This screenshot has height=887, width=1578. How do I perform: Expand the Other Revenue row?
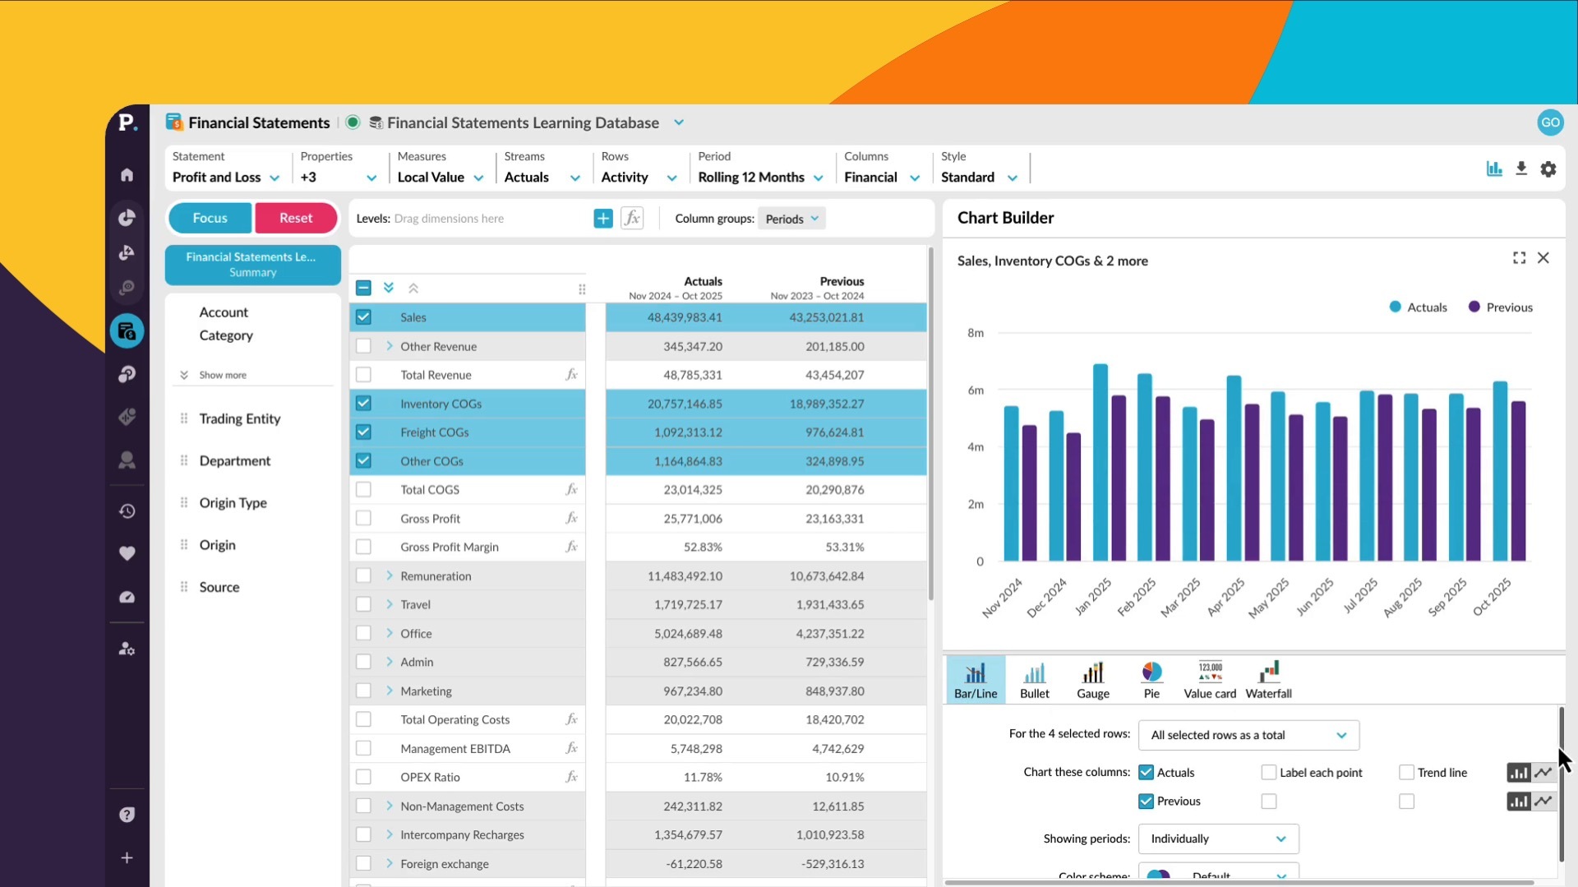coord(390,346)
